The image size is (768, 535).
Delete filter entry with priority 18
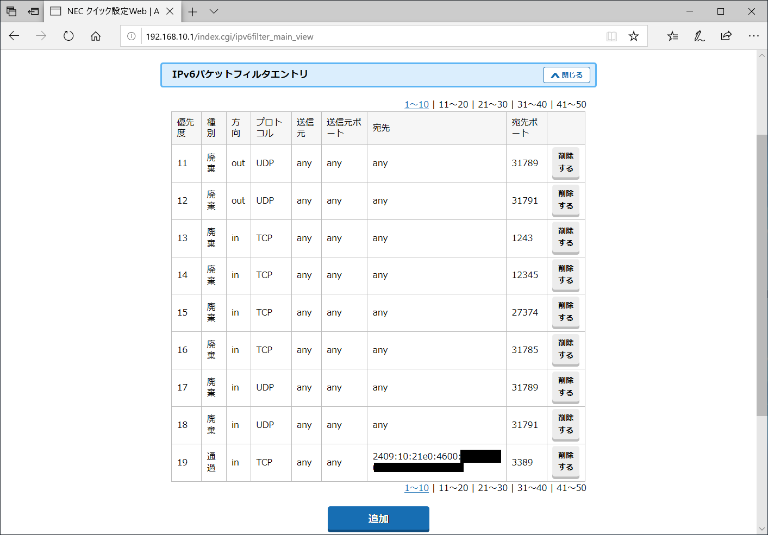[566, 425]
